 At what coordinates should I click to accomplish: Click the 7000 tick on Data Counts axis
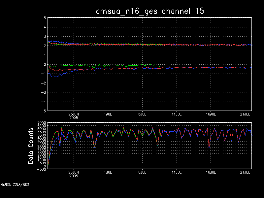tap(41, 123)
